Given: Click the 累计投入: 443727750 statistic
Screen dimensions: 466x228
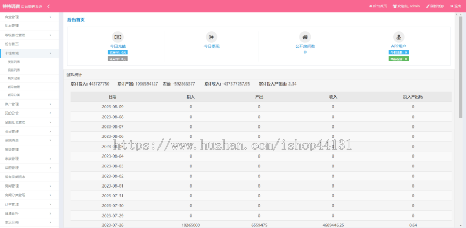Looking at the screenshot, I should [90, 84].
